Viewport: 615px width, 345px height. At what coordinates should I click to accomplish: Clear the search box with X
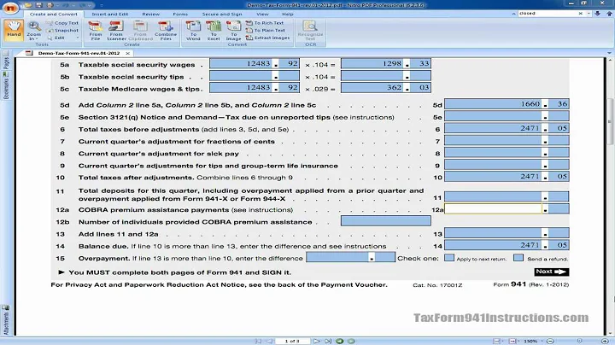[x=581, y=14]
